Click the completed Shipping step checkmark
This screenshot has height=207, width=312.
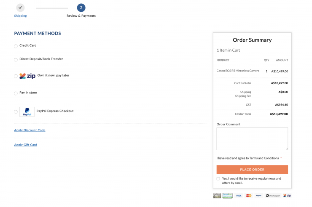click(x=20, y=8)
